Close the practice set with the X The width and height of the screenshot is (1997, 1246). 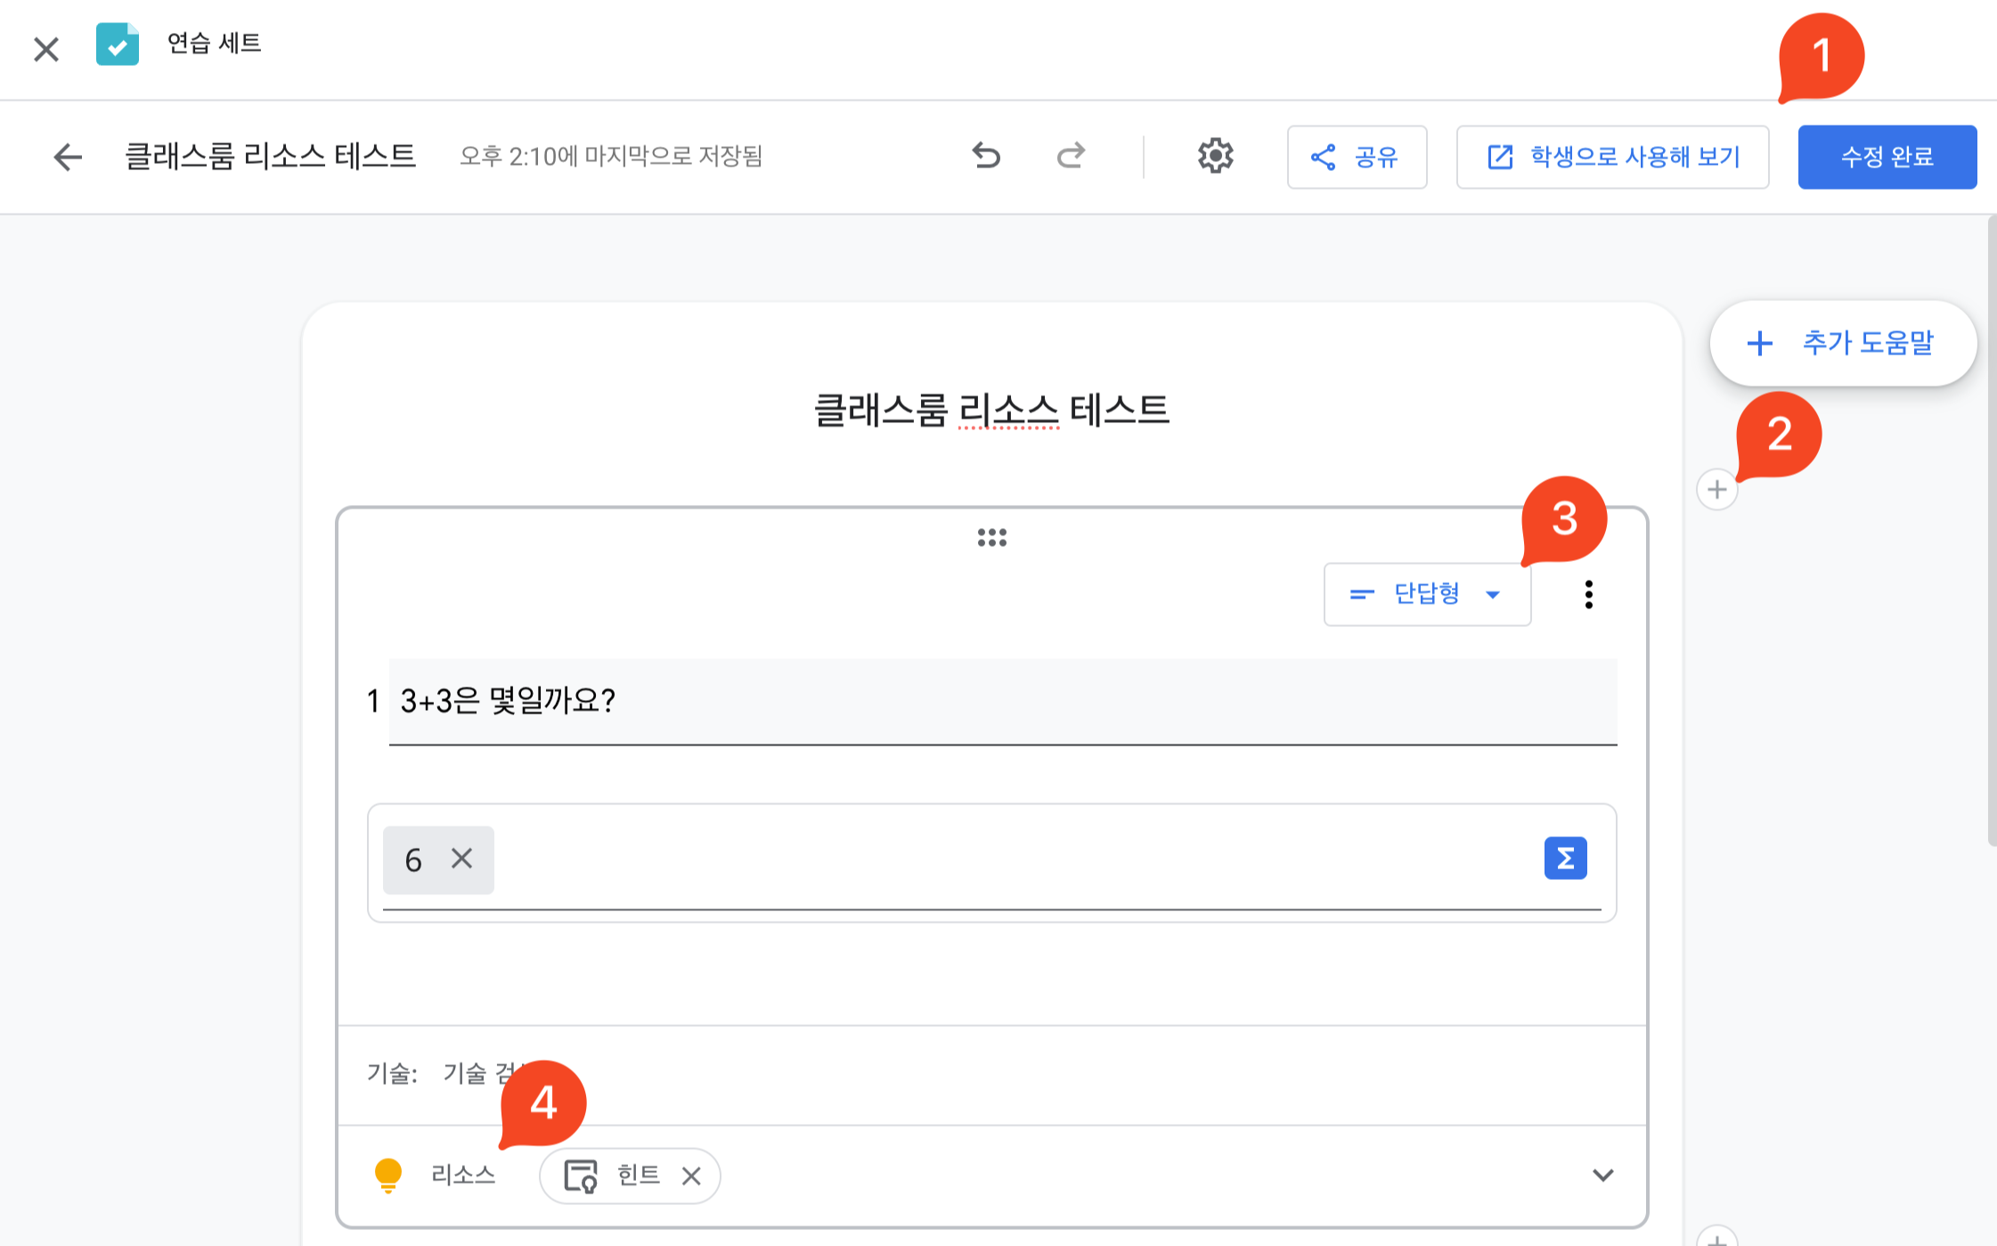point(45,48)
